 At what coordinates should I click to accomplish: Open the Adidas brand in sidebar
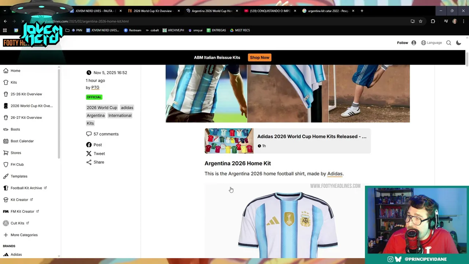12,254
